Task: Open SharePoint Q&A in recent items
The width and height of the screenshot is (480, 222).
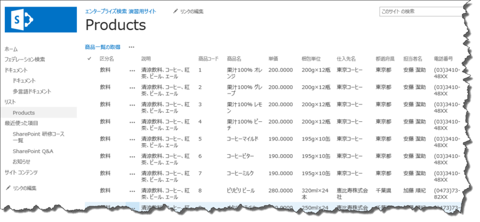Action: click(33, 151)
